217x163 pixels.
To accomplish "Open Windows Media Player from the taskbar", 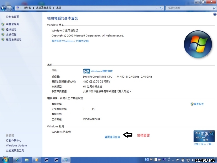I will coord(37,160).
